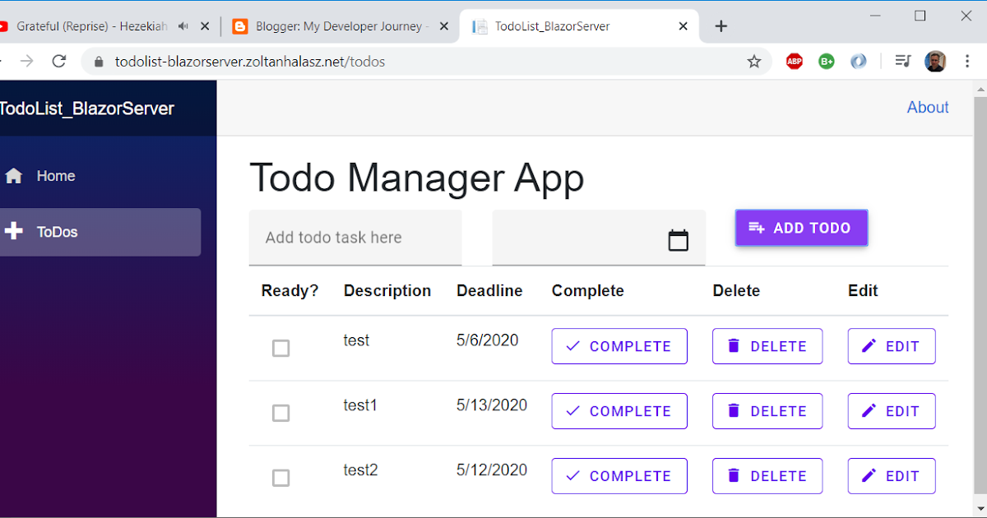Bookmark the page using the star icon
987x518 pixels.
pos(754,61)
